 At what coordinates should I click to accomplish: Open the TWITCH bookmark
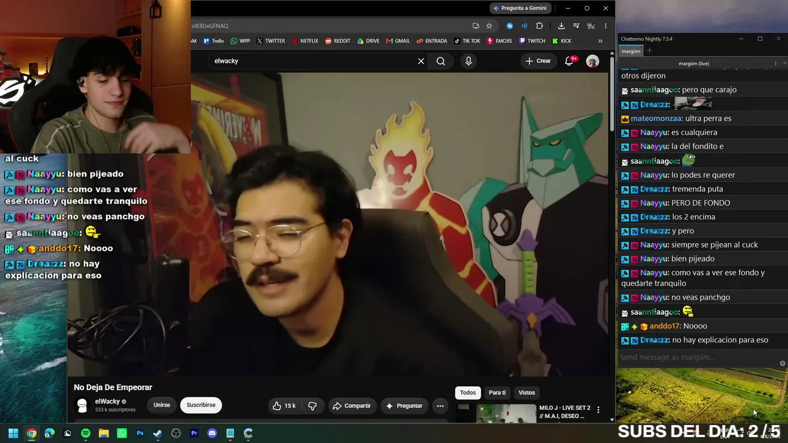532,41
